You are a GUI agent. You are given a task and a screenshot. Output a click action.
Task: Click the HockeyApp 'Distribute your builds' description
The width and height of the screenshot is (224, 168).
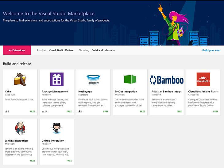click(x=93, y=103)
